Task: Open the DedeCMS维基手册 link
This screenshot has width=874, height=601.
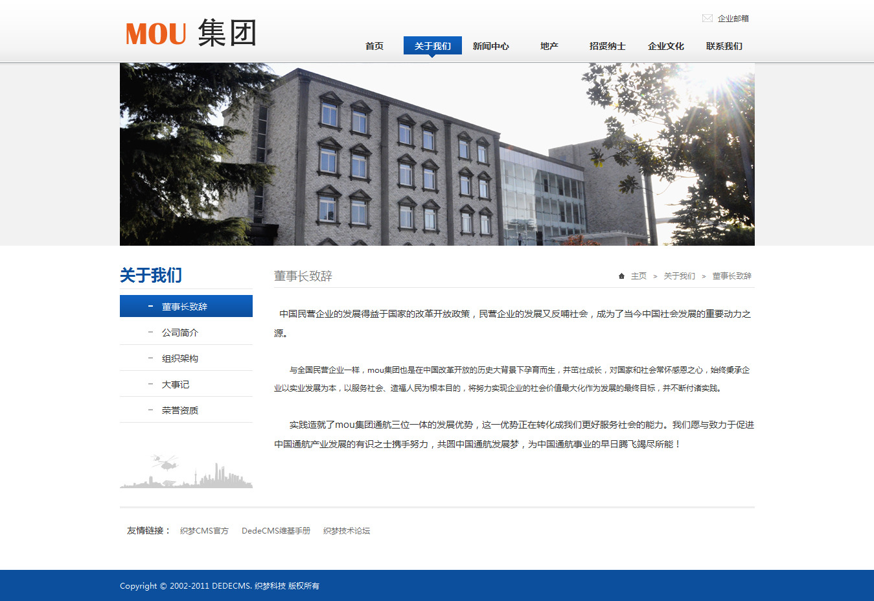Action: tap(276, 531)
